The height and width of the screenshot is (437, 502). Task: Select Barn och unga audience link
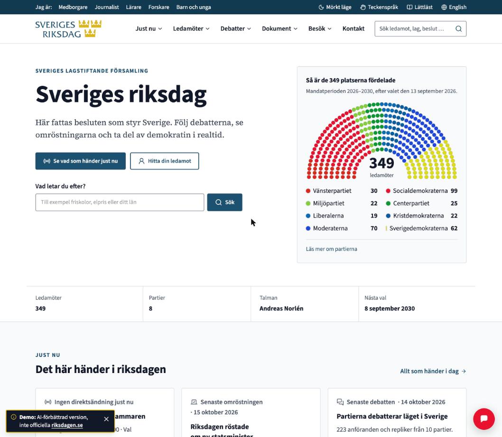pos(194,7)
